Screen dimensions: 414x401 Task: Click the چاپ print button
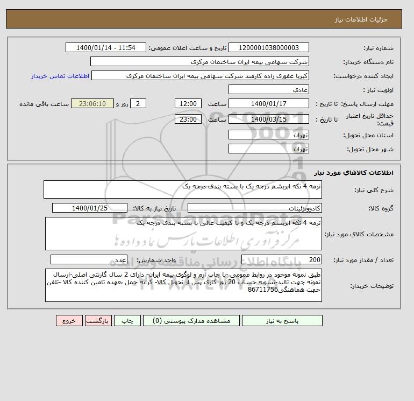pos(127,321)
